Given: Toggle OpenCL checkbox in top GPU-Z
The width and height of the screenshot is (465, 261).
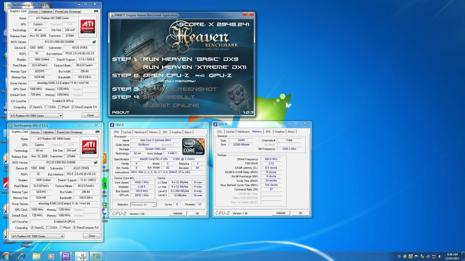Looking at the screenshot, I should 31,107.
